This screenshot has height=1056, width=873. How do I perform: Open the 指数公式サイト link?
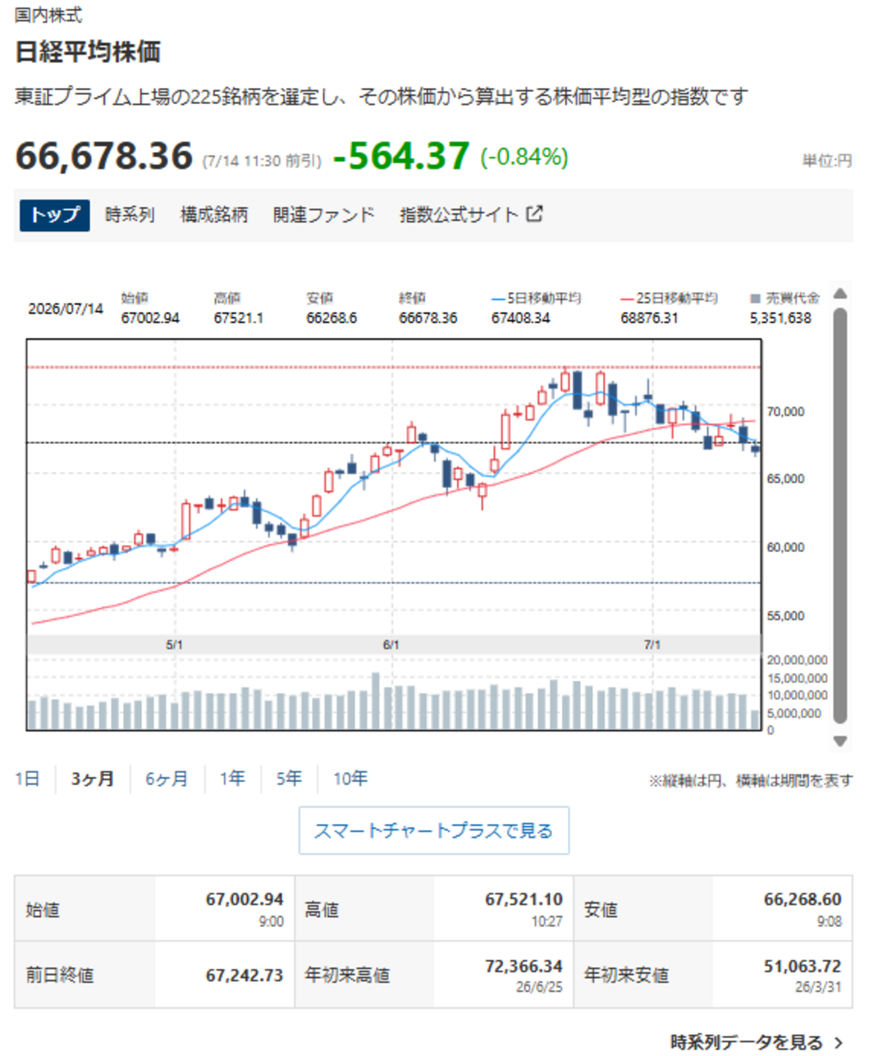(459, 215)
